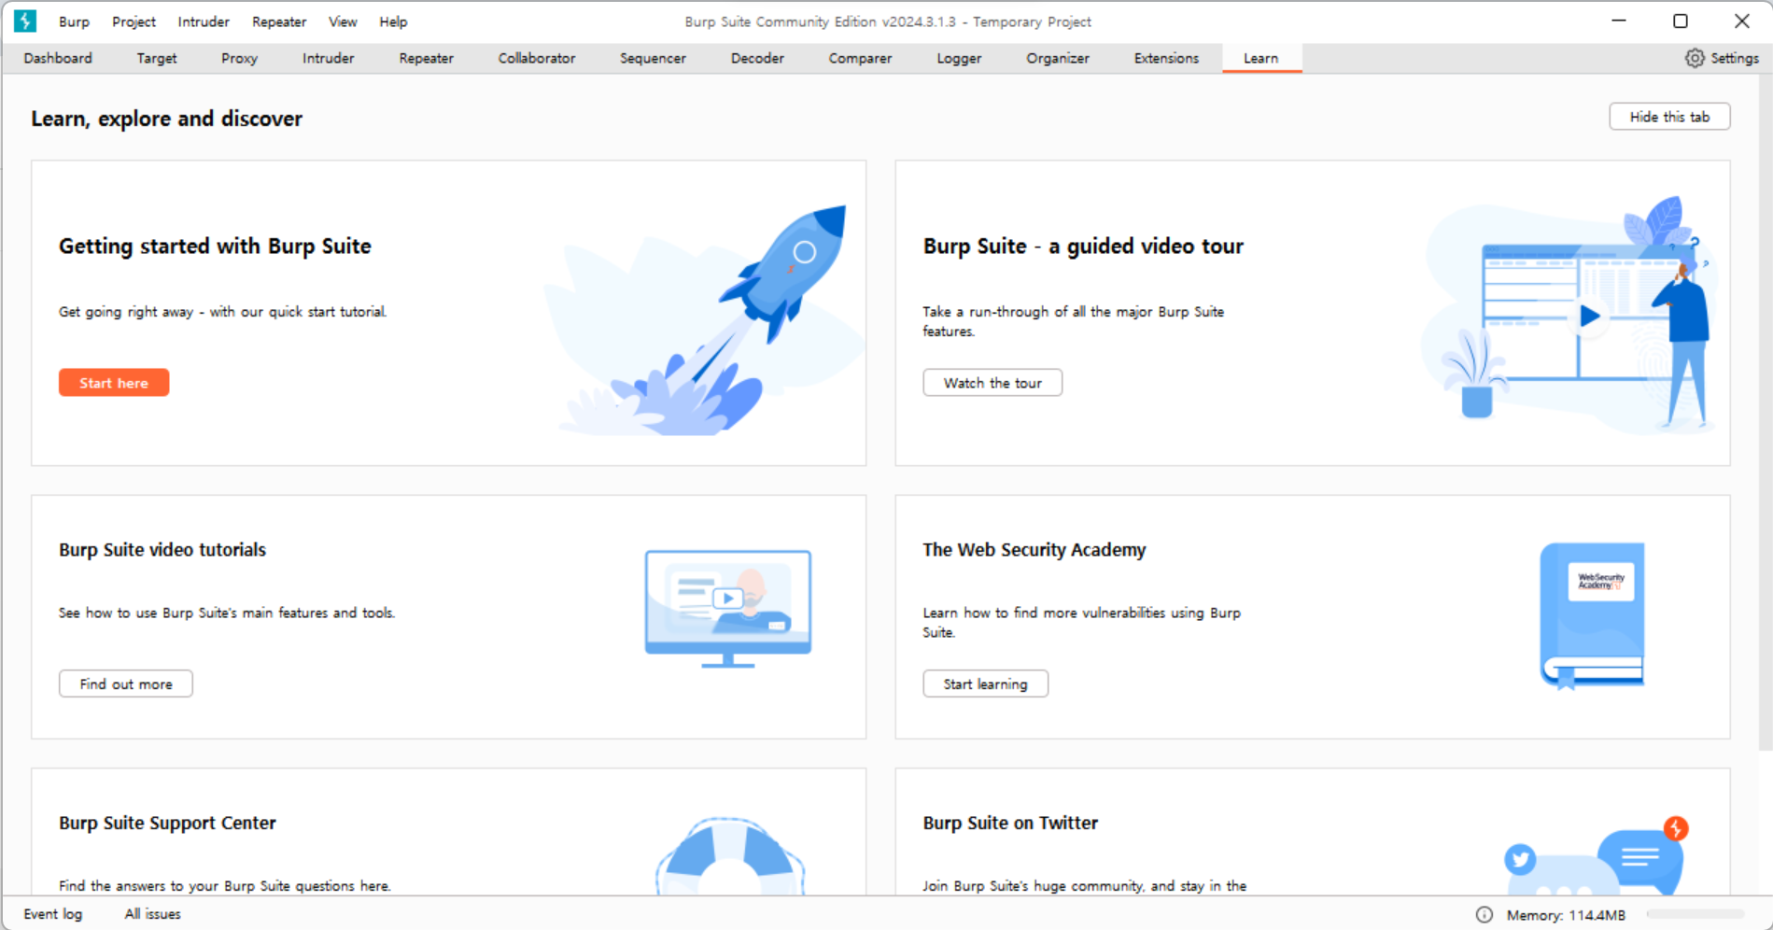The width and height of the screenshot is (1773, 930).
Task: Switch to the Extensions tab
Action: pyautogui.click(x=1166, y=58)
